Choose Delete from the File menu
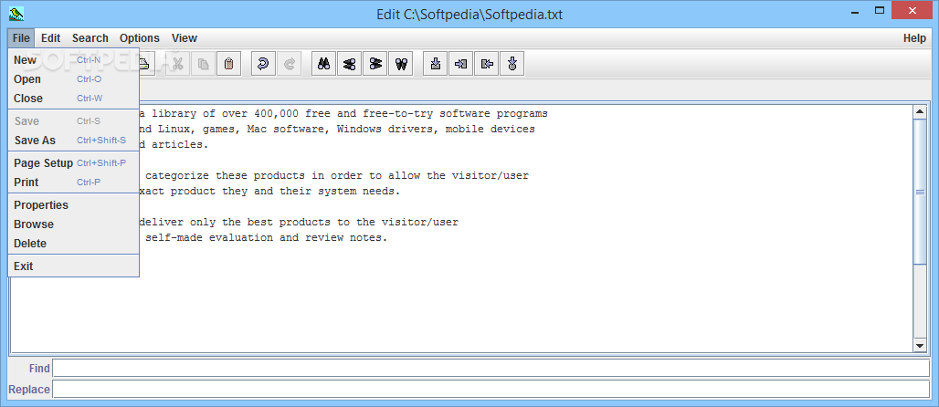The image size is (939, 407). click(74, 243)
